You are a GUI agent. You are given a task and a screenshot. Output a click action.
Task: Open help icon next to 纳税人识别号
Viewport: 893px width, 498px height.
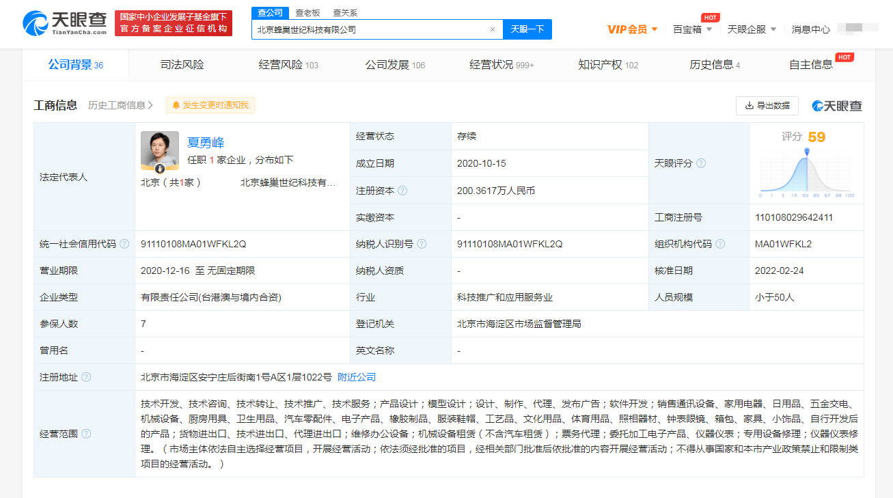[422, 244]
